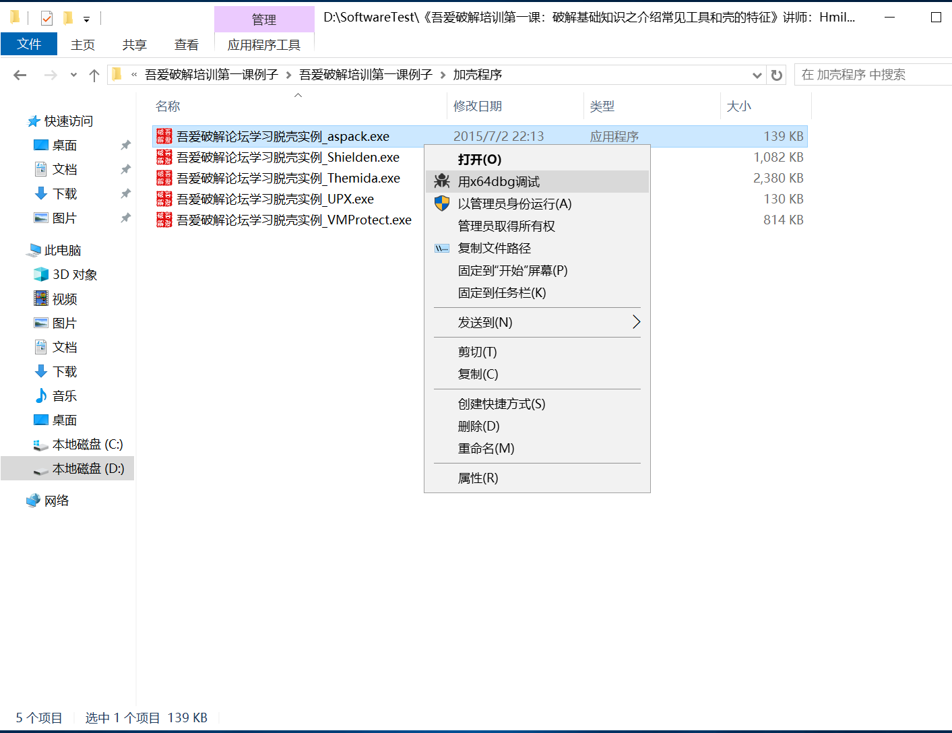Go back with the left arrow button
This screenshot has height=733, width=952.
(x=20, y=75)
